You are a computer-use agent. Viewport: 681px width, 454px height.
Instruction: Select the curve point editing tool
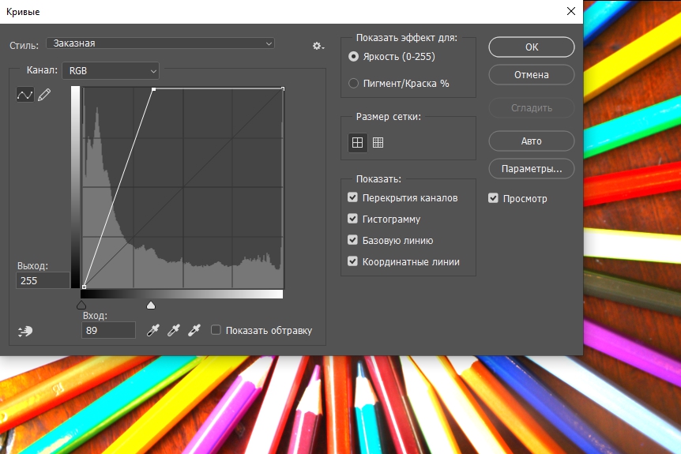click(24, 94)
